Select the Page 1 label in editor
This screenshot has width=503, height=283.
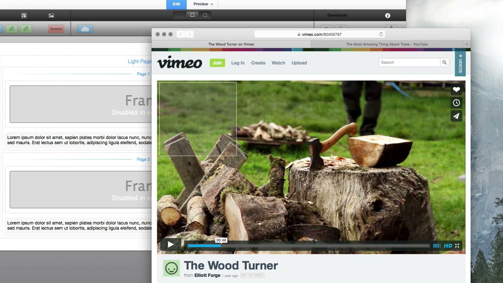click(x=143, y=74)
